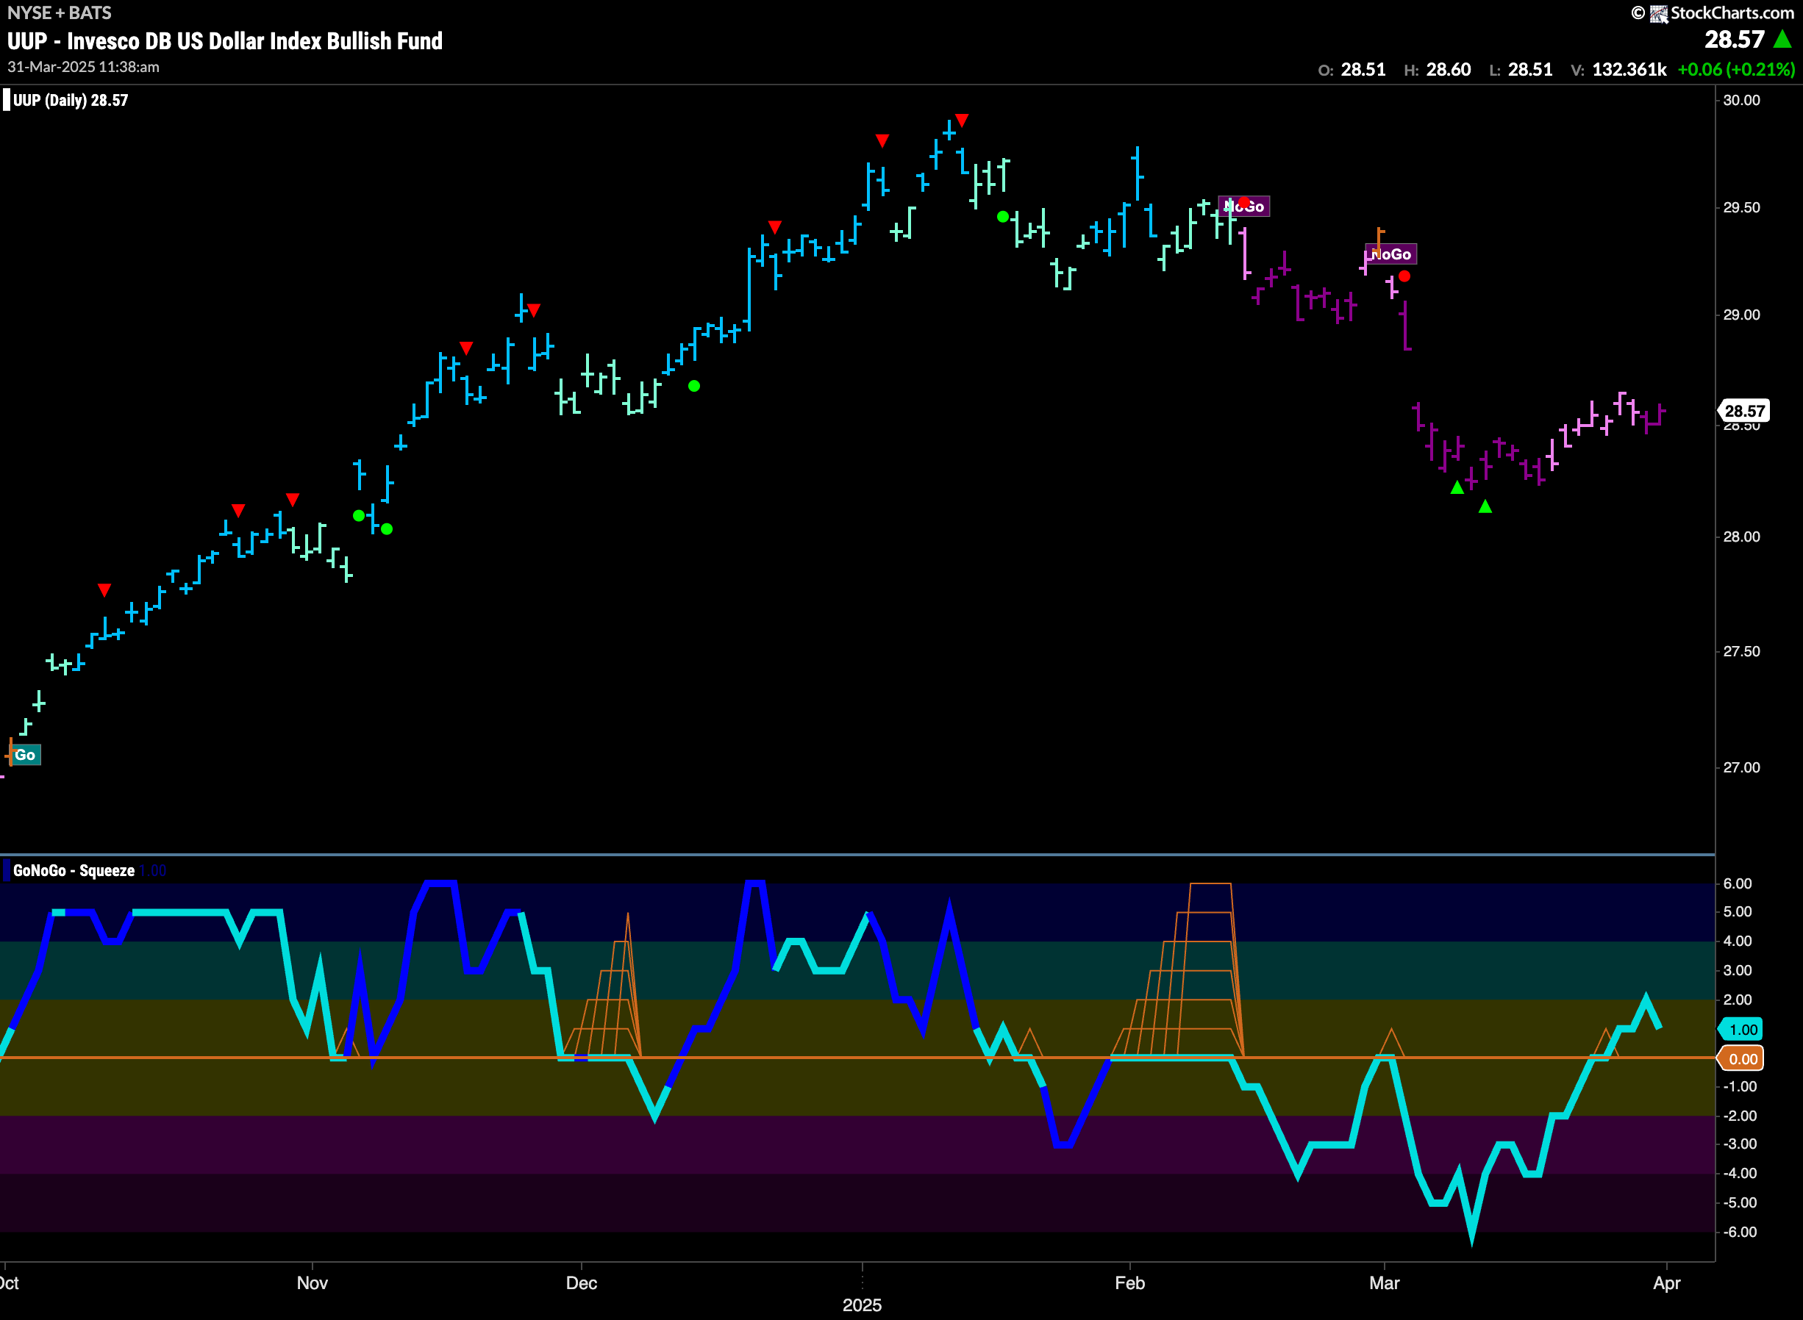The width and height of the screenshot is (1803, 1320).
Task: Click the lowest green triangle in March
Action: (x=1485, y=506)
